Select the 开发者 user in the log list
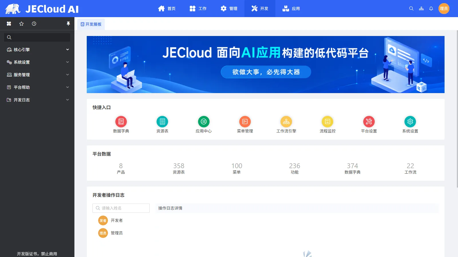The height and width of the screenshot is (257, 458). 110,220
